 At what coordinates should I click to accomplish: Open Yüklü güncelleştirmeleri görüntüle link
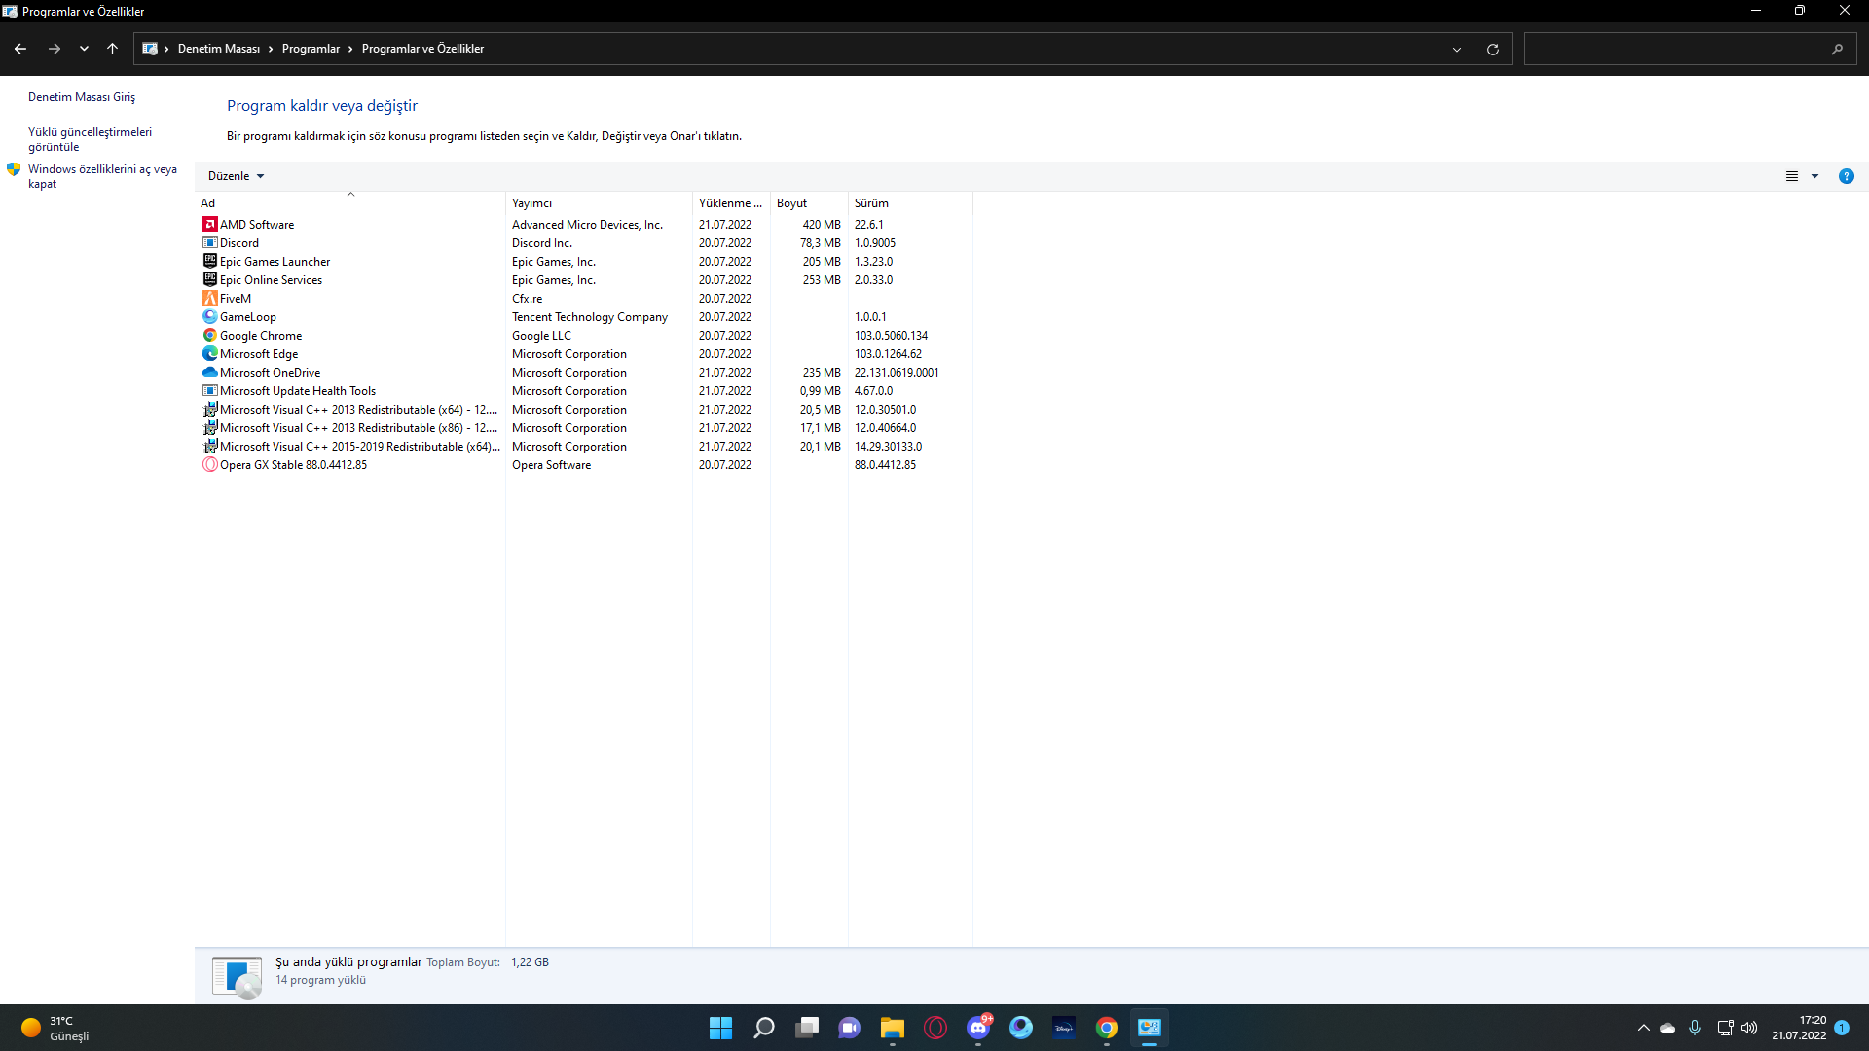click(x=90, y=139)
